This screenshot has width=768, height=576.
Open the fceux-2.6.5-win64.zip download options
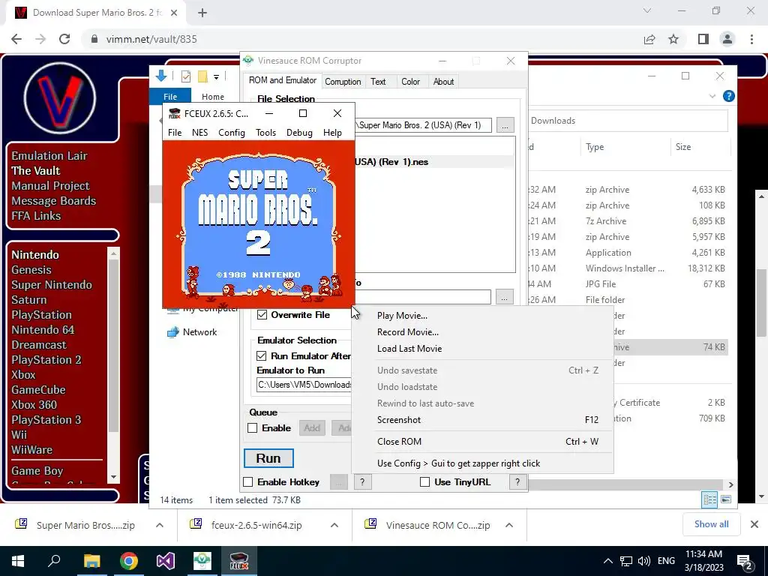(334, 525)
